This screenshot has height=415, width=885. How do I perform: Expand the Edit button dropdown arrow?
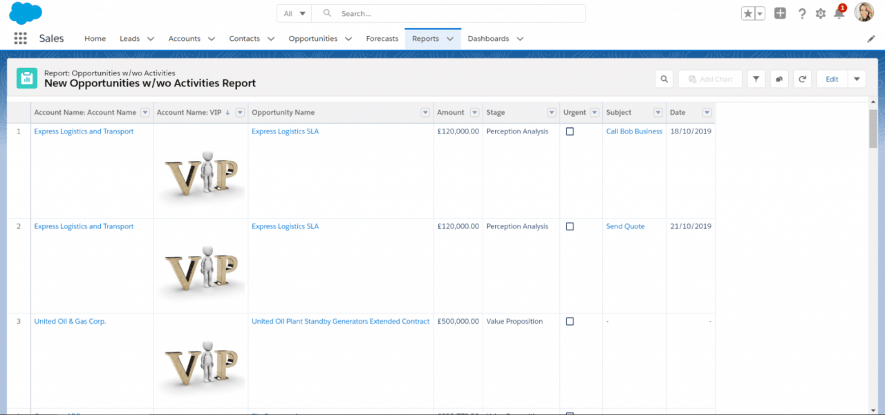857,78
